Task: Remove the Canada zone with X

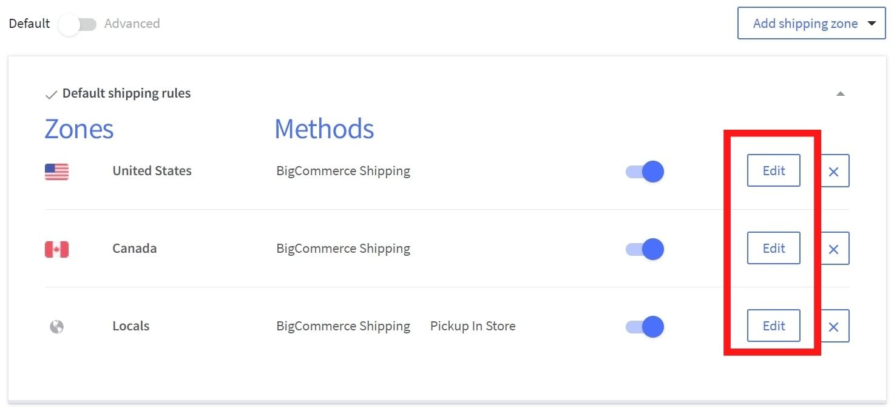Action: pos(834,249)
